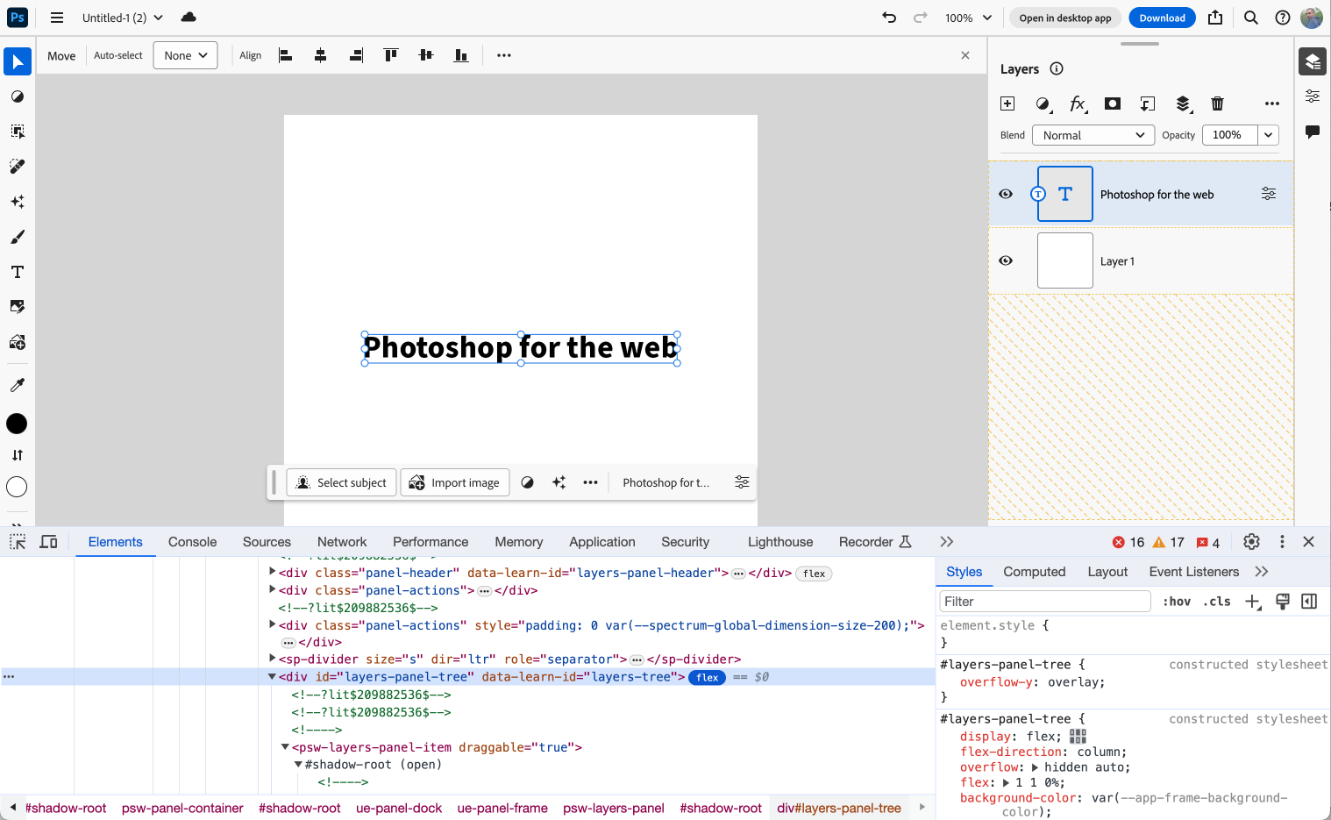The height and width of the screenshot is (820, 1331).
Task: Click the black foreground color swatch
Action: point(17,424)
